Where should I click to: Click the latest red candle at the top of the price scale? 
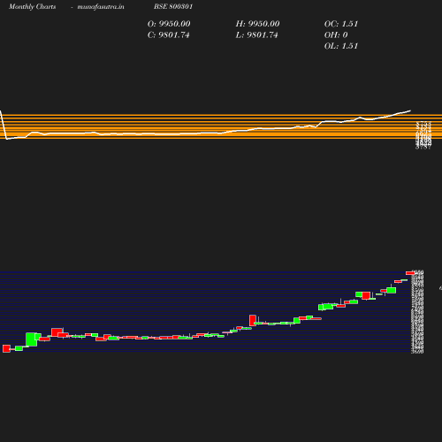click(x=410, y=273)
